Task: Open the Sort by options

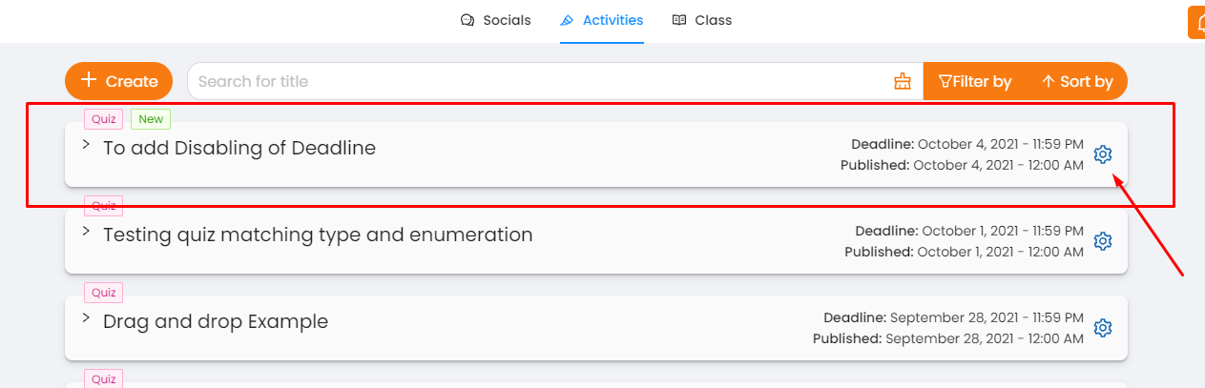Action: (1077, 81)
